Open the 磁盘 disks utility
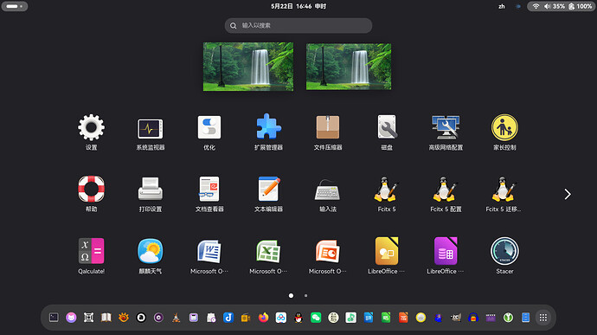The height and width of the screenshot is (335, 597). (387, 132)
